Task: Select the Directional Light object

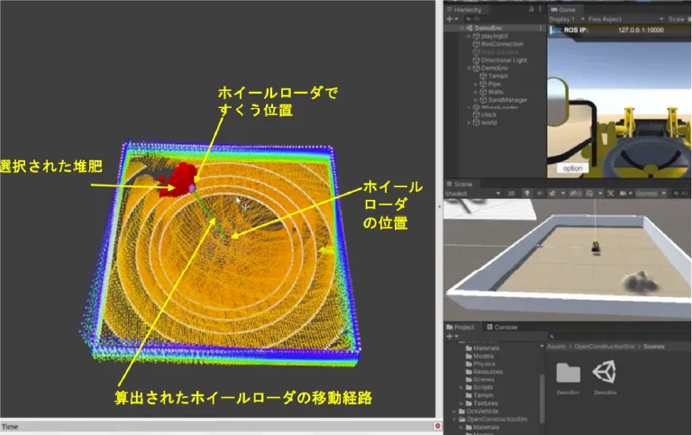Action: (504, 60)
